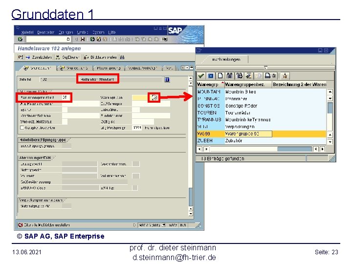This screenshot has height=264, width=352.
Task: Open the search help button of Warengruppe
Action: pos(154,97)
